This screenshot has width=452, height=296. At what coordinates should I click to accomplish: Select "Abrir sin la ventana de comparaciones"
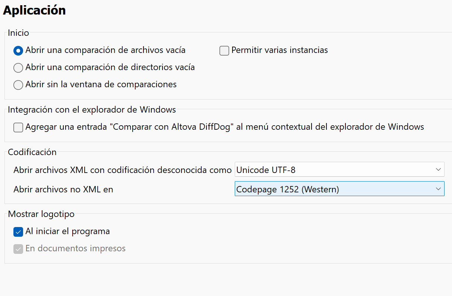point(18,85)
